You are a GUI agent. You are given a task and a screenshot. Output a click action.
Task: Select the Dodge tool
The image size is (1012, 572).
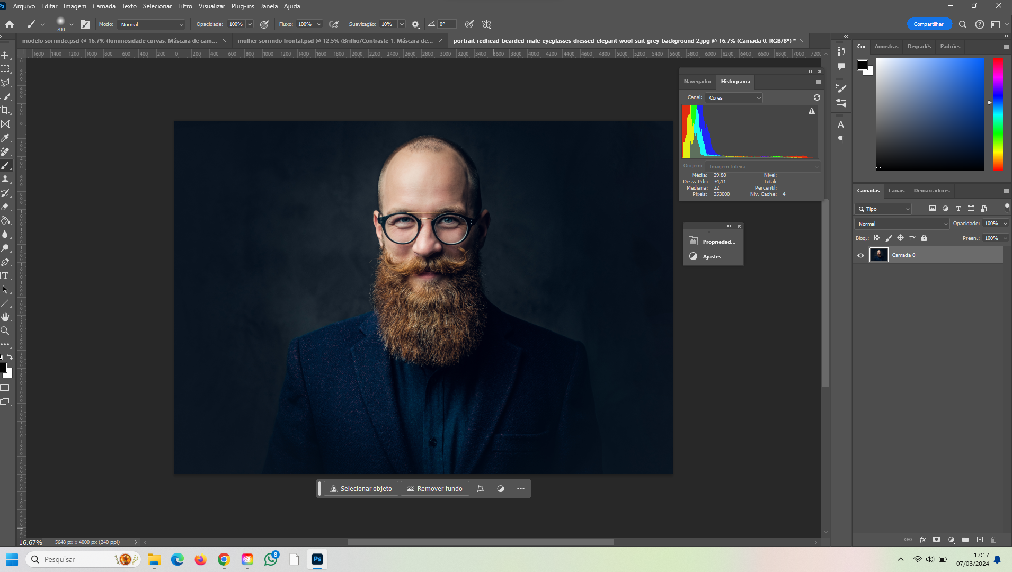5,248
